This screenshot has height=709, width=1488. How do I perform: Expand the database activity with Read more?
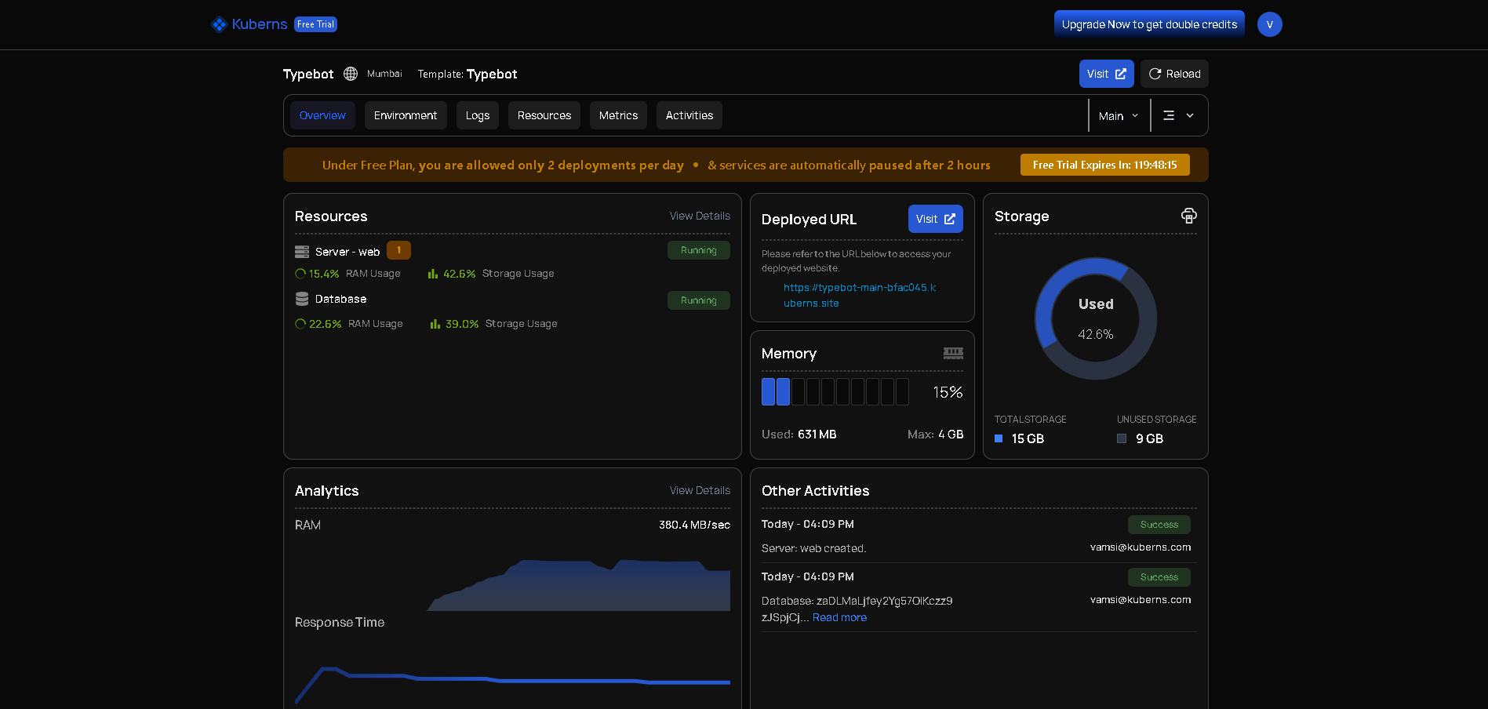click(839, 617)
